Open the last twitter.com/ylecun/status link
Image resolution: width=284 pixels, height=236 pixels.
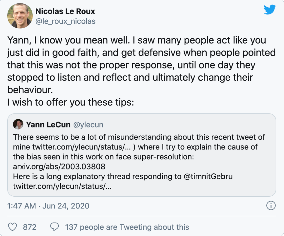(x=62, y=186)
